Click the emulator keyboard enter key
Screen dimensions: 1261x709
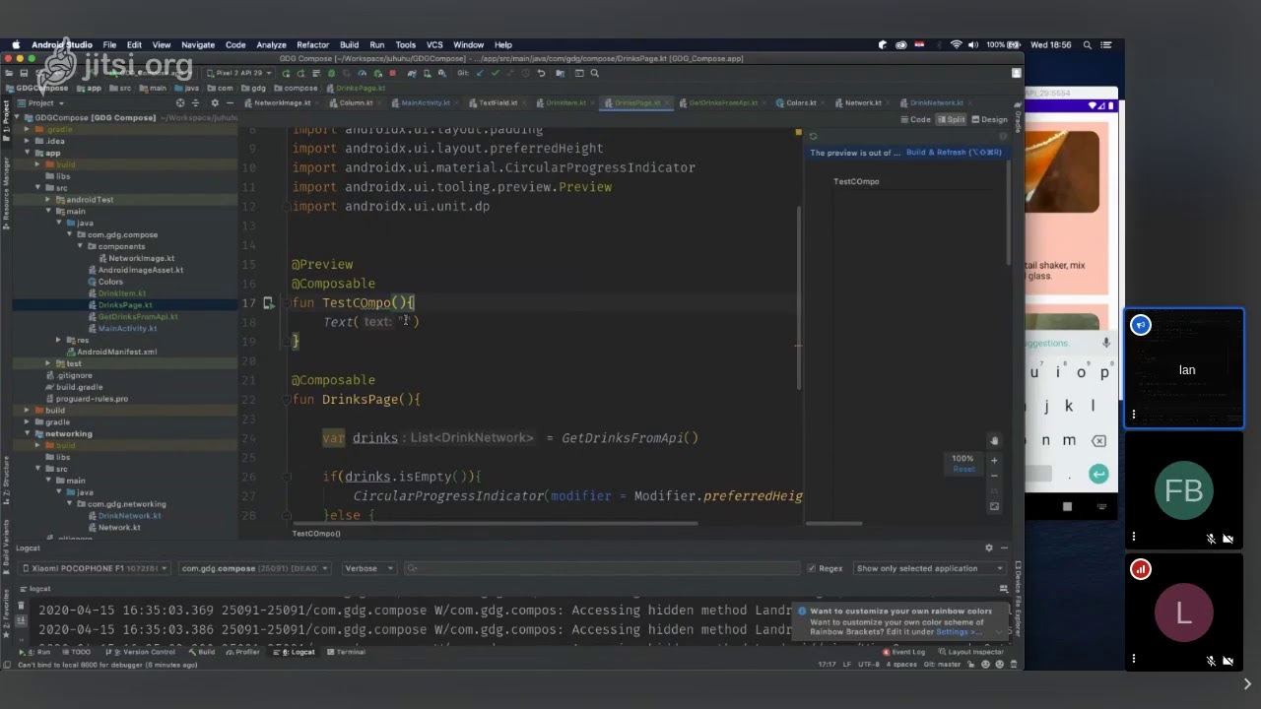[1098, 475]
